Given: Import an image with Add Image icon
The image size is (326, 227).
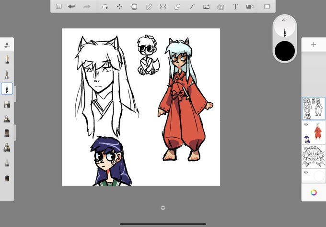Looking at the screenshot, I should coord(206,7).
